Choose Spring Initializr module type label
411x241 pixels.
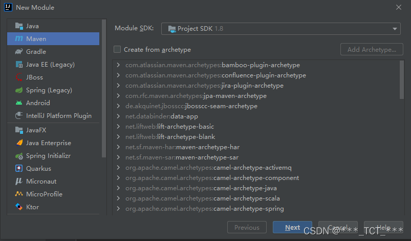(x=49, y=156)
